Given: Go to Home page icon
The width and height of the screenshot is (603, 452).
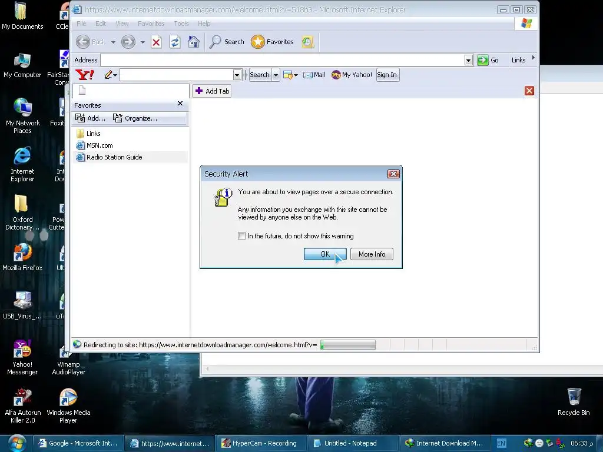Looking at the screenshot, I should point(193,42).
